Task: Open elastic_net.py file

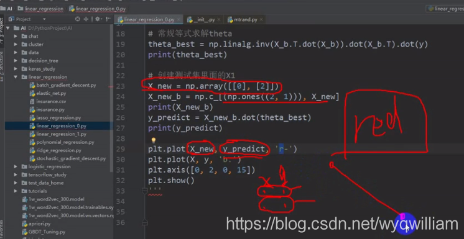Action: tap(48, 93)
